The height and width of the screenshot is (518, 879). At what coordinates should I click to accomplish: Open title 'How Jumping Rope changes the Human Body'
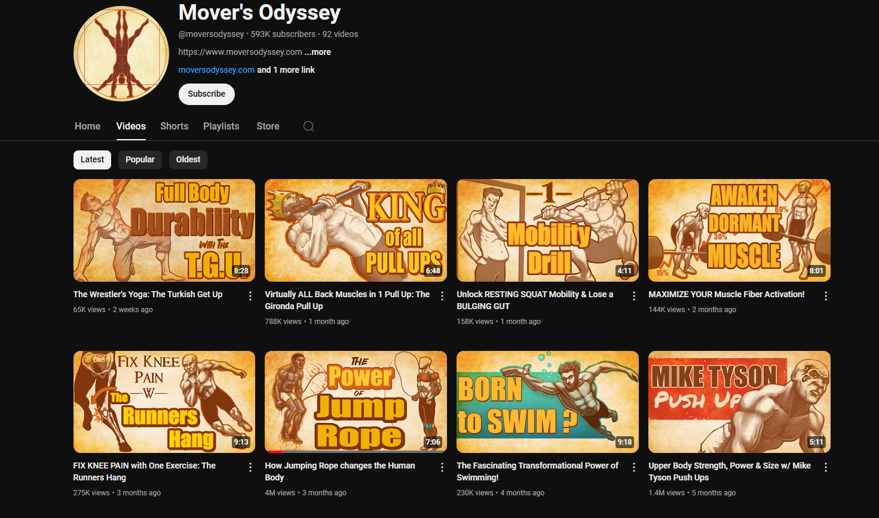pos(340,471)
